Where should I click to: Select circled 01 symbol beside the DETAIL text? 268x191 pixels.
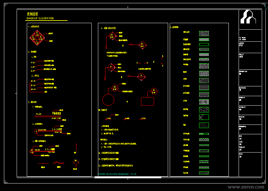pyautogui.click(x=32, y=151)
